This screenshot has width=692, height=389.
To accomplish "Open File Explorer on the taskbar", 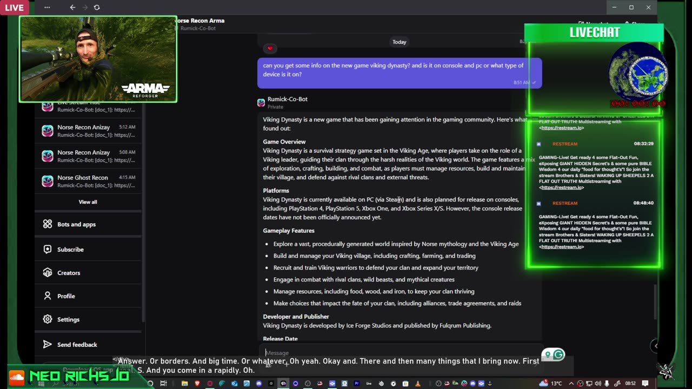I will pos(184,384).
